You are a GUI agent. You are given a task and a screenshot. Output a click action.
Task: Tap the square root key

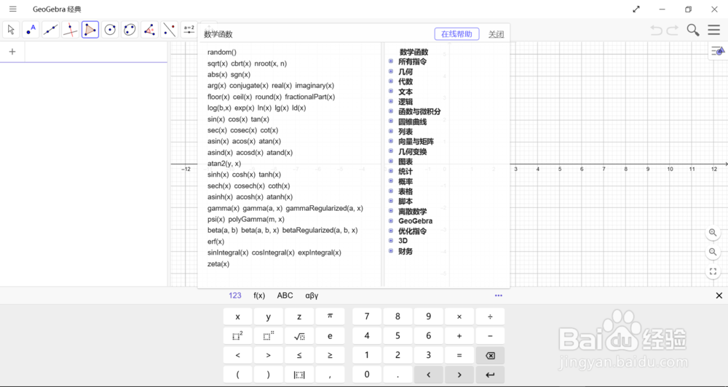(x=299, y=336)
